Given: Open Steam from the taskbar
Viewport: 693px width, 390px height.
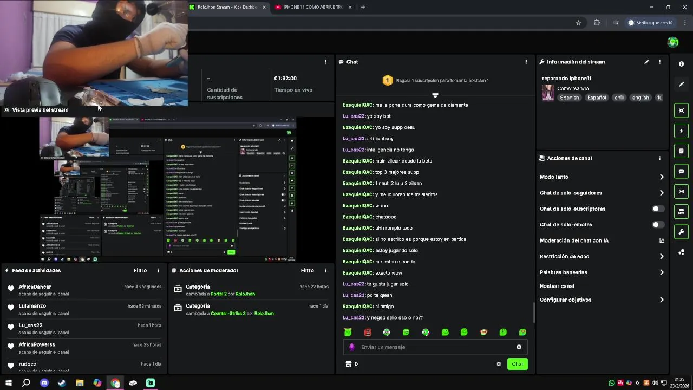Looking at the screenshot, I should pyautogui.click(x=62, y=383).
